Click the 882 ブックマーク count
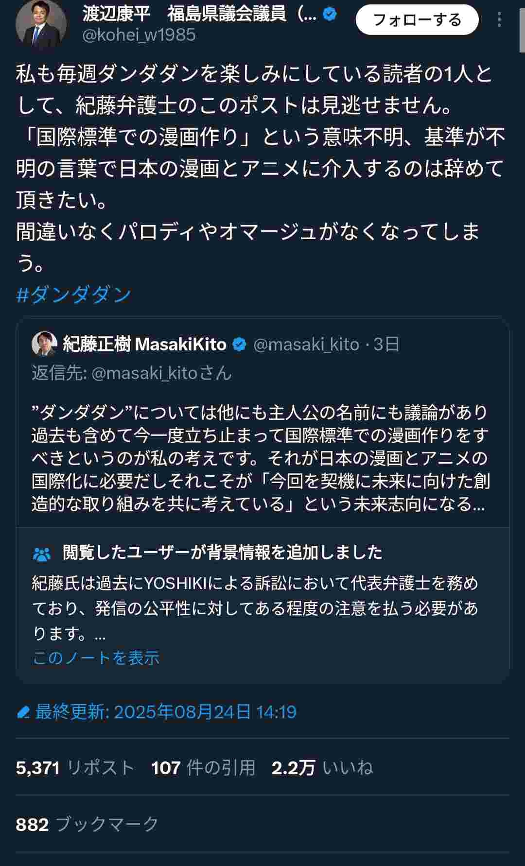The image size is (525, 866). click(x=87, y=824)
